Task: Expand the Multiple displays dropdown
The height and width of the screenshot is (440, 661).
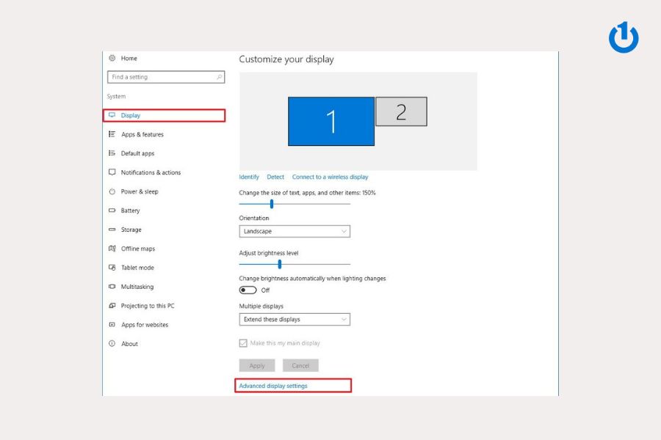Action: point(295,320)
